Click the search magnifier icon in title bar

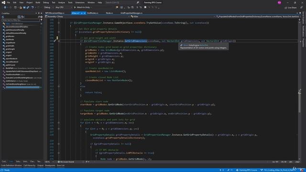[138, 2]
